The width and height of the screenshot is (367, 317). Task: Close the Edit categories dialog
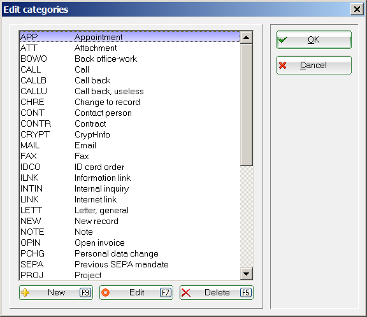[357, 10]
